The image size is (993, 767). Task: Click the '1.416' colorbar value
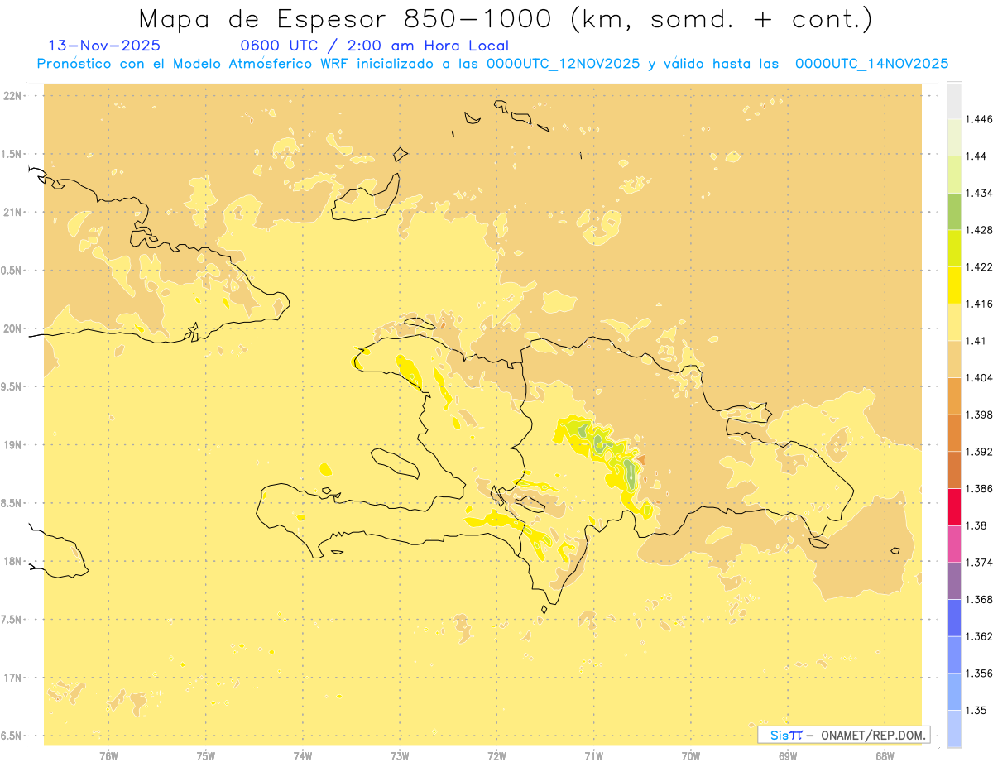979,304
